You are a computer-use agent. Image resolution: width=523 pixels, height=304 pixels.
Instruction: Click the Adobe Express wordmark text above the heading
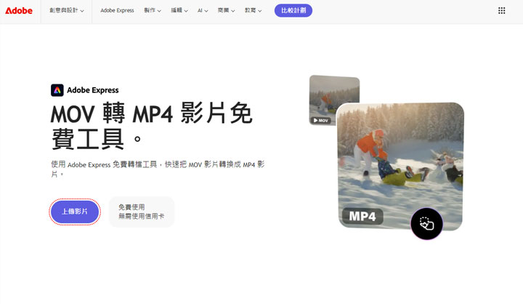click(x=93, y=90)
